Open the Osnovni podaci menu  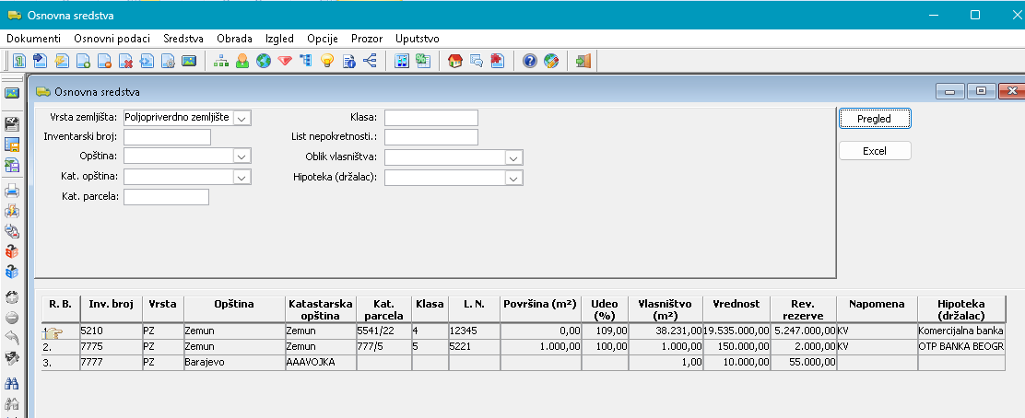[112, 39]
